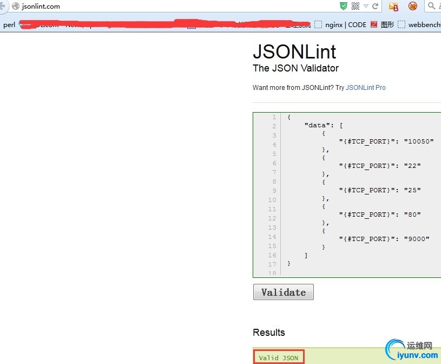Click The JSON Validator subtitle

click(295, 68)
